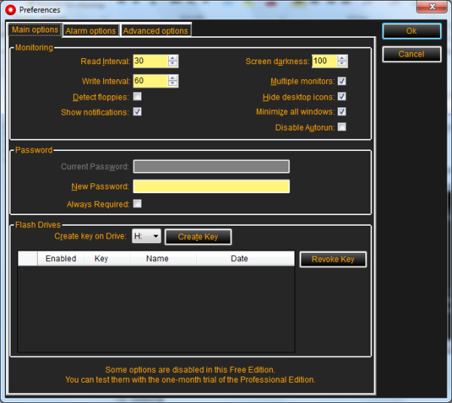Toggle the Show notifications checkbox
Image resolution: width=452 pixels, height=403 pixels.
coord(137,112)
